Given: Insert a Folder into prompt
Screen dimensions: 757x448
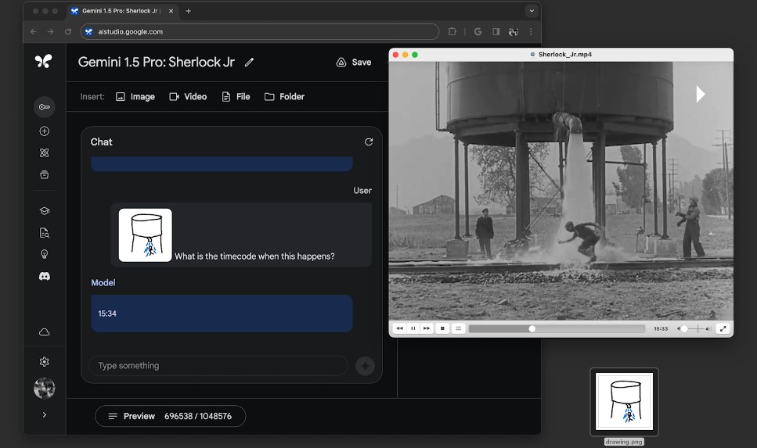Looking at the screenshot, I should (285, 97).
